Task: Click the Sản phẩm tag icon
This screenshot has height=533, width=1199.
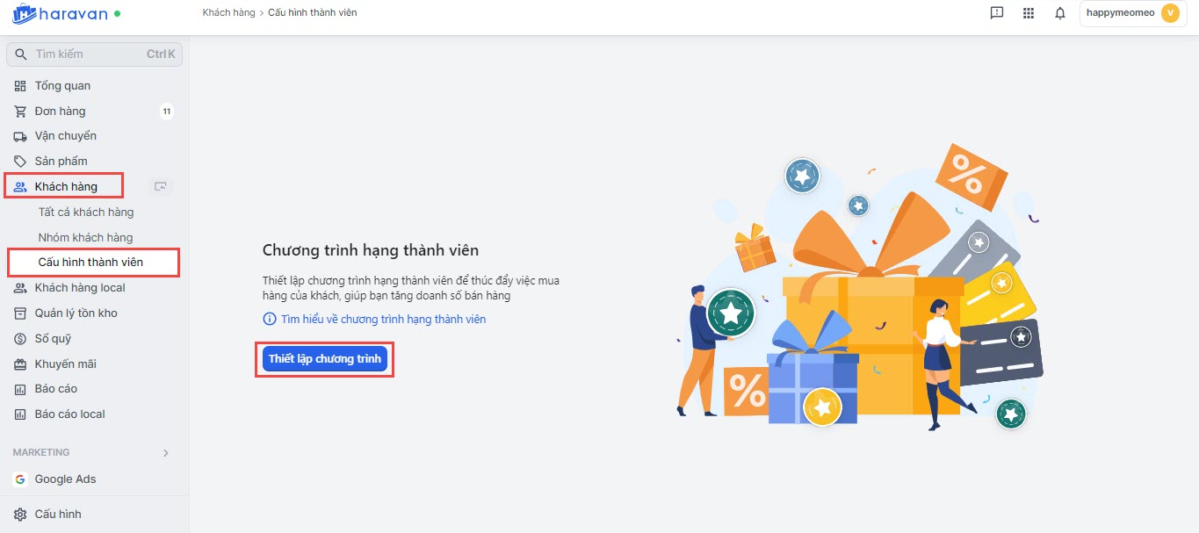Action: point(20,162)
